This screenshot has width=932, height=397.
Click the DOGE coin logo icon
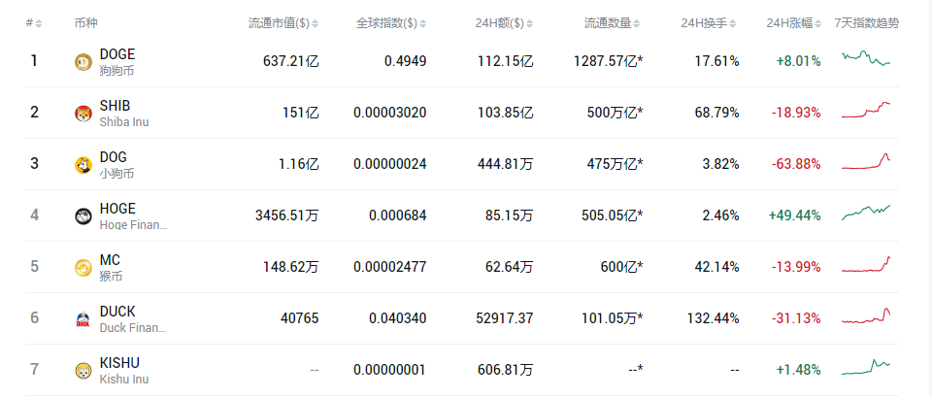tap(83, 62)
